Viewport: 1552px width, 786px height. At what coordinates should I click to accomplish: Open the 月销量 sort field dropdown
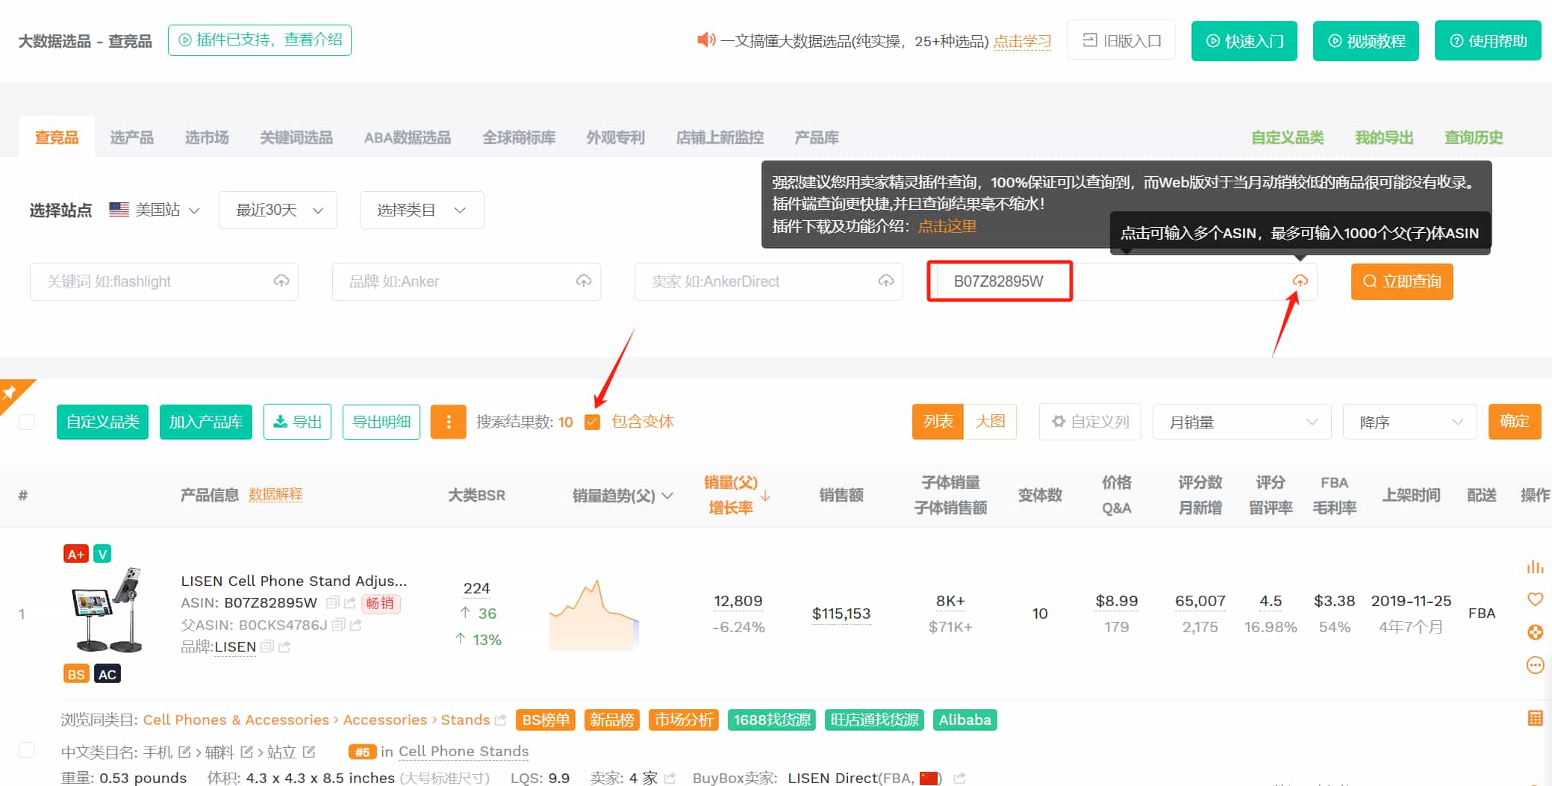point(1241,422)
